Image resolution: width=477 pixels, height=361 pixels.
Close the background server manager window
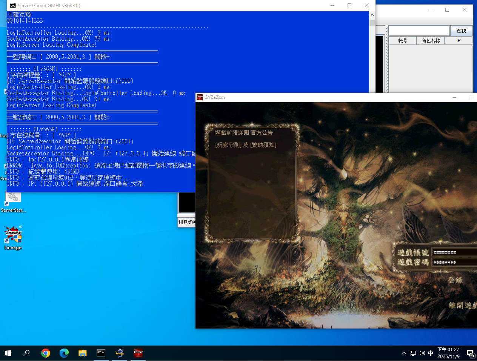(465, 10)
